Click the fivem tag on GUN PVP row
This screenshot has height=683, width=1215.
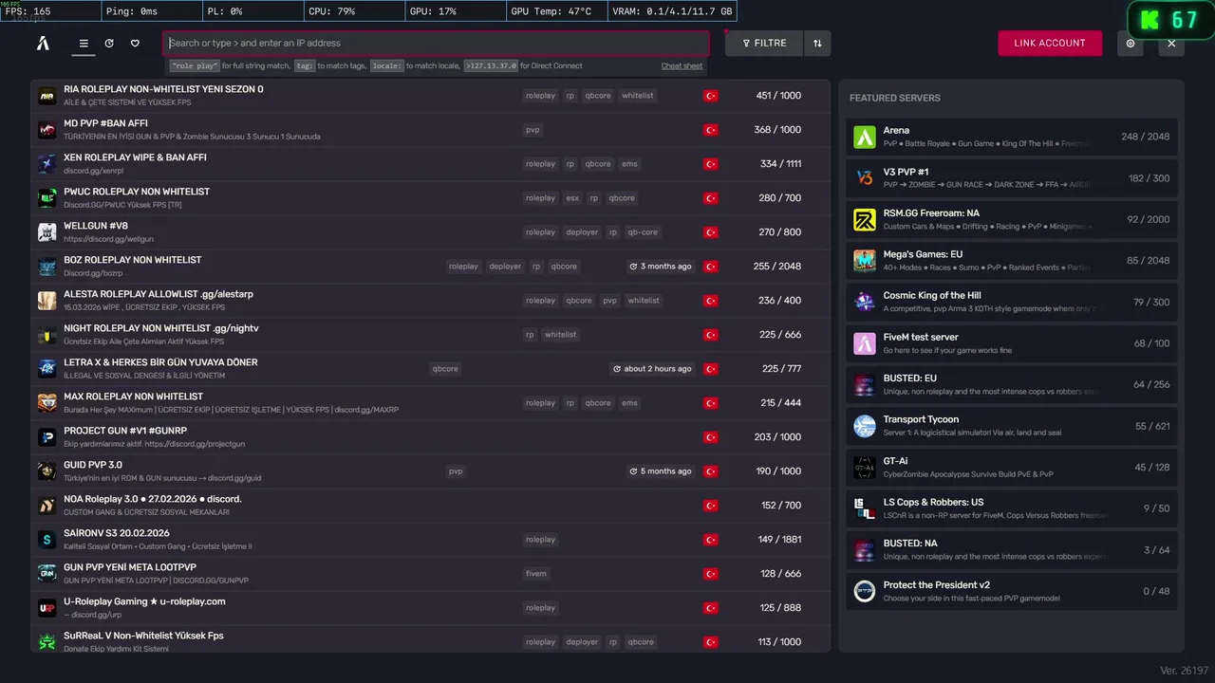coord(536,574)
